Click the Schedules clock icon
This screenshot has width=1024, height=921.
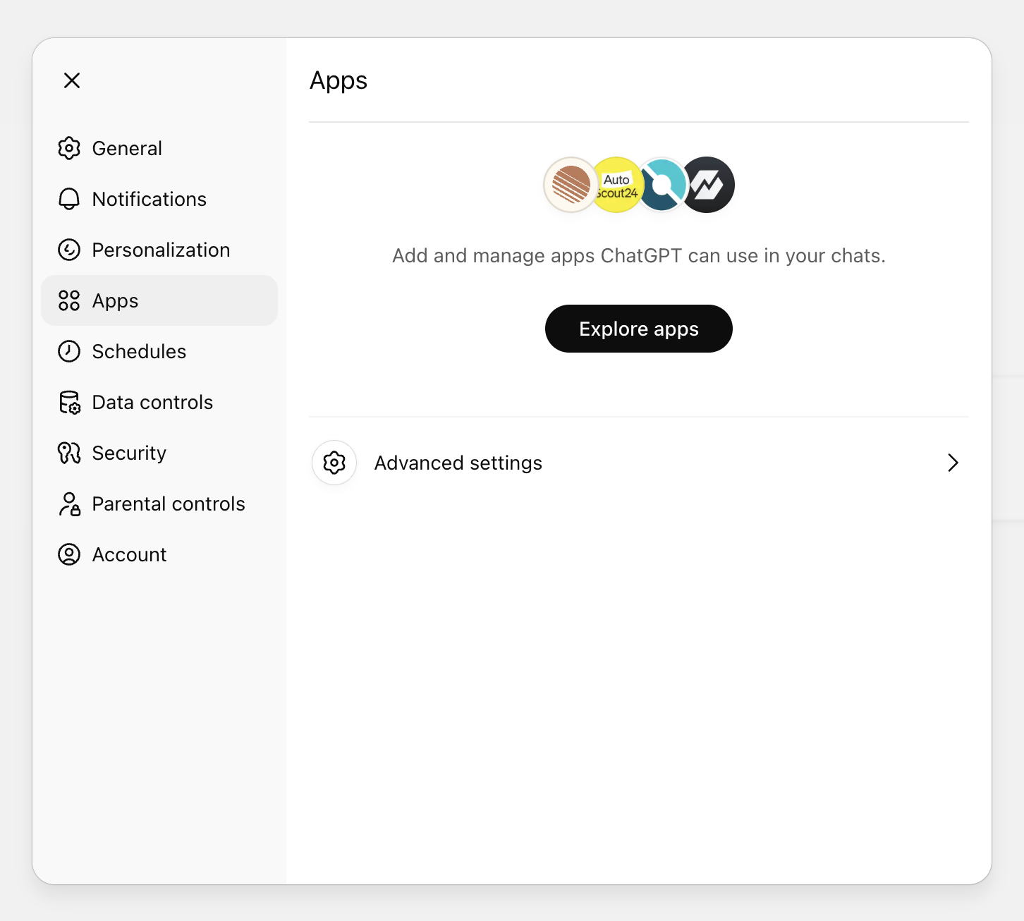(69, 351)
